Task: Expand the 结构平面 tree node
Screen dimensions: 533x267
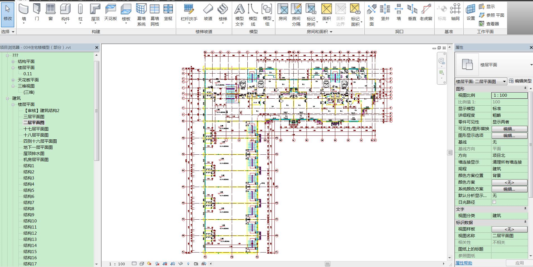Action: point(13,62)
